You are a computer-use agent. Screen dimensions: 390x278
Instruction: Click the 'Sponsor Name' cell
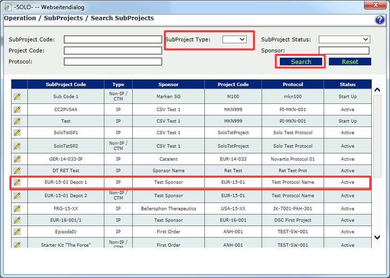[169, 171]
